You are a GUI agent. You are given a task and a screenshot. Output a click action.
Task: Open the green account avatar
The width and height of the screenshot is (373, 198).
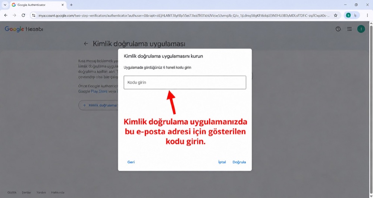(x=361, y=29)
